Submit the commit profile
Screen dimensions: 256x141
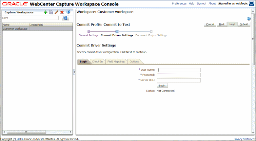244,24
